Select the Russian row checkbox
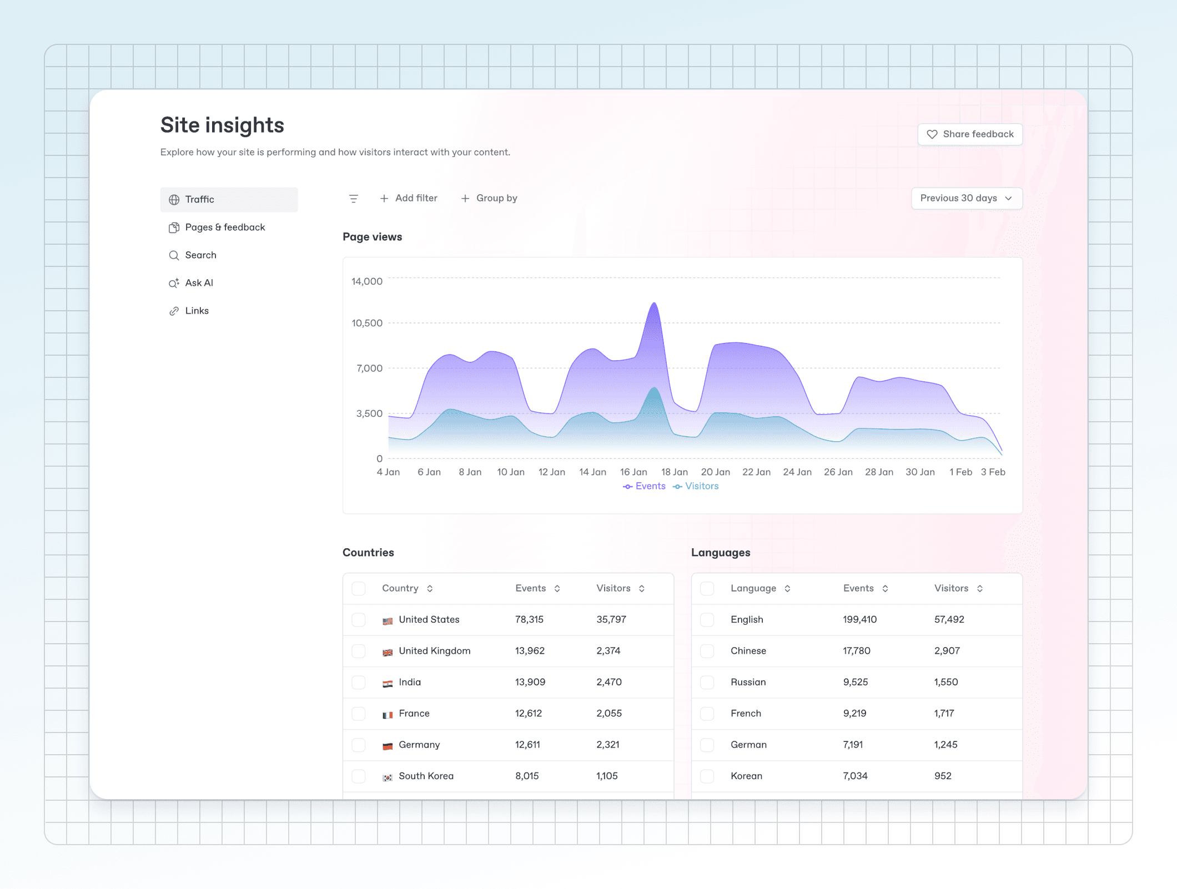Screen dimensions: 1177x889 click(x=707, y=682)
